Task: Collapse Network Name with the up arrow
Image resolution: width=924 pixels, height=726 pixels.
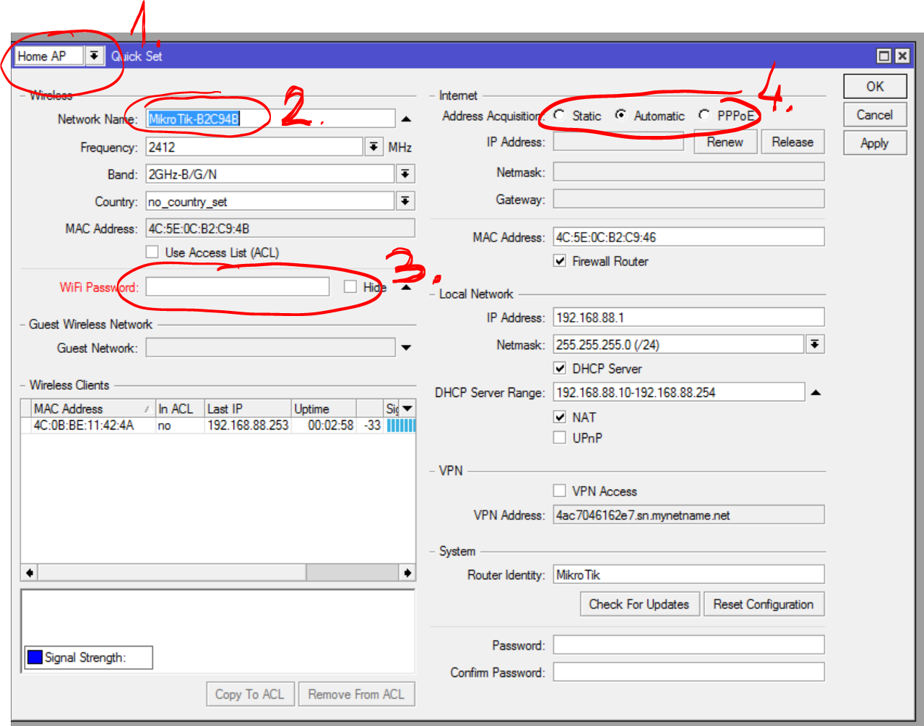Action: click(406, 119)
